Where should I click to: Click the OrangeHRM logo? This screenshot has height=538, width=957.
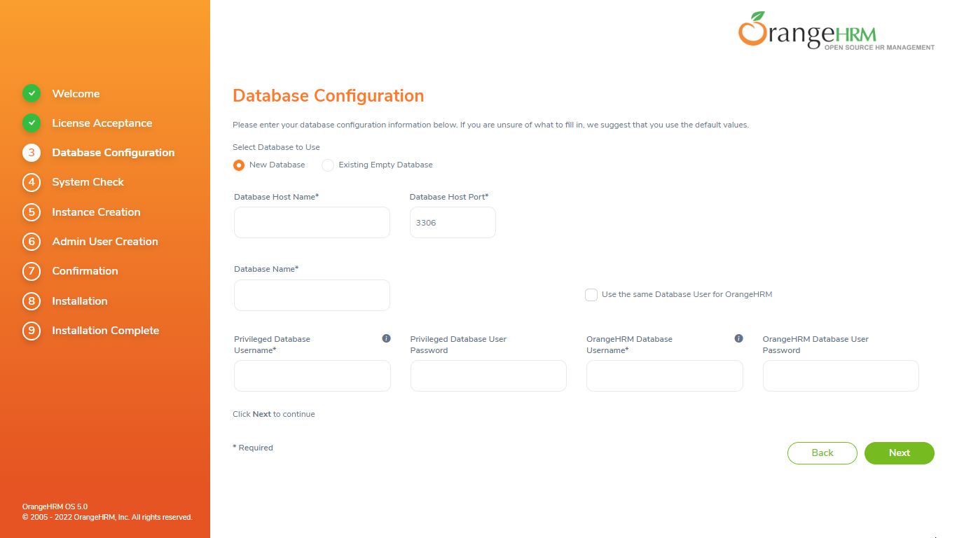point(836,32)
